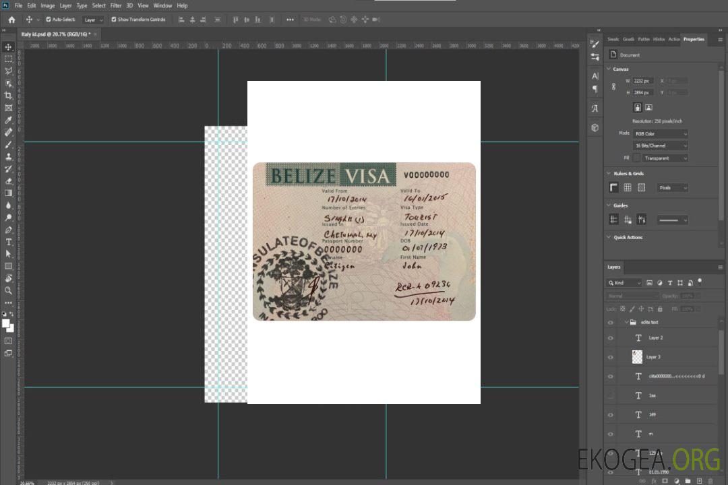Select the Hand tool

coord(8,278)
